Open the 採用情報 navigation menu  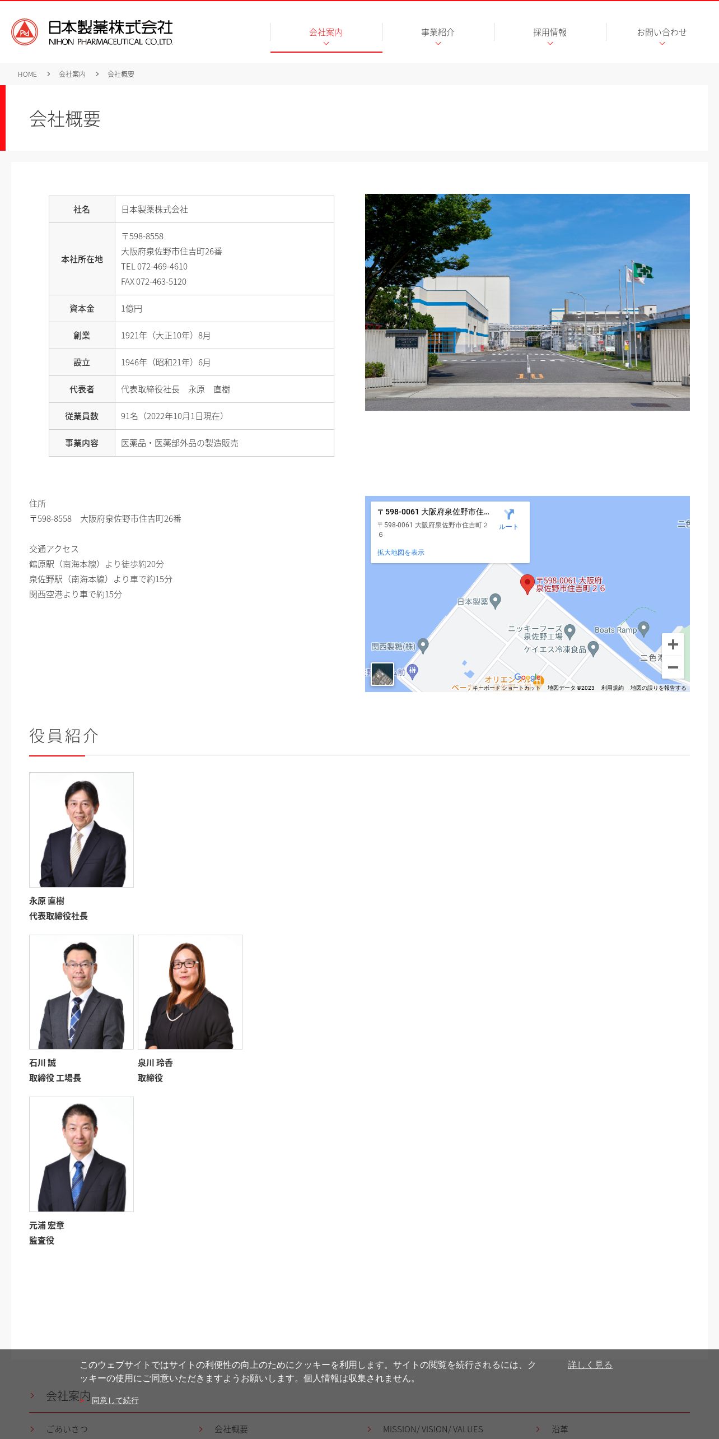[x=550, y=32]
